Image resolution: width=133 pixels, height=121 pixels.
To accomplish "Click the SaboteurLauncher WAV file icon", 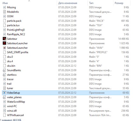I will [x=4, y=48].
